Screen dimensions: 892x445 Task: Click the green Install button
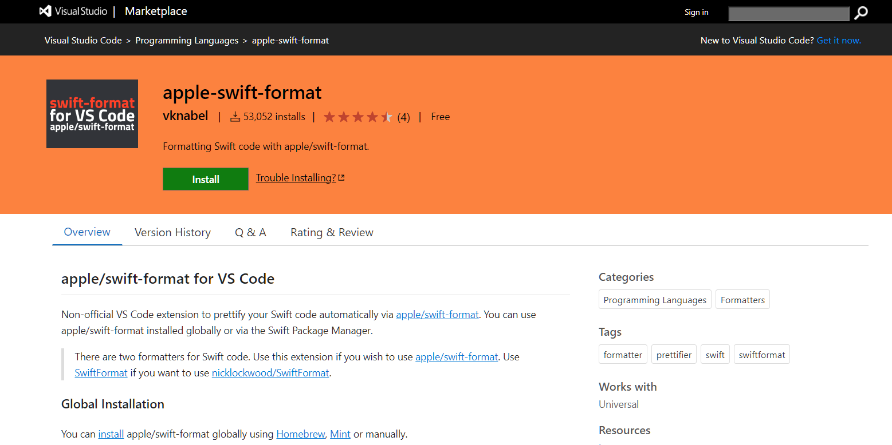click(x=206, y=179)
